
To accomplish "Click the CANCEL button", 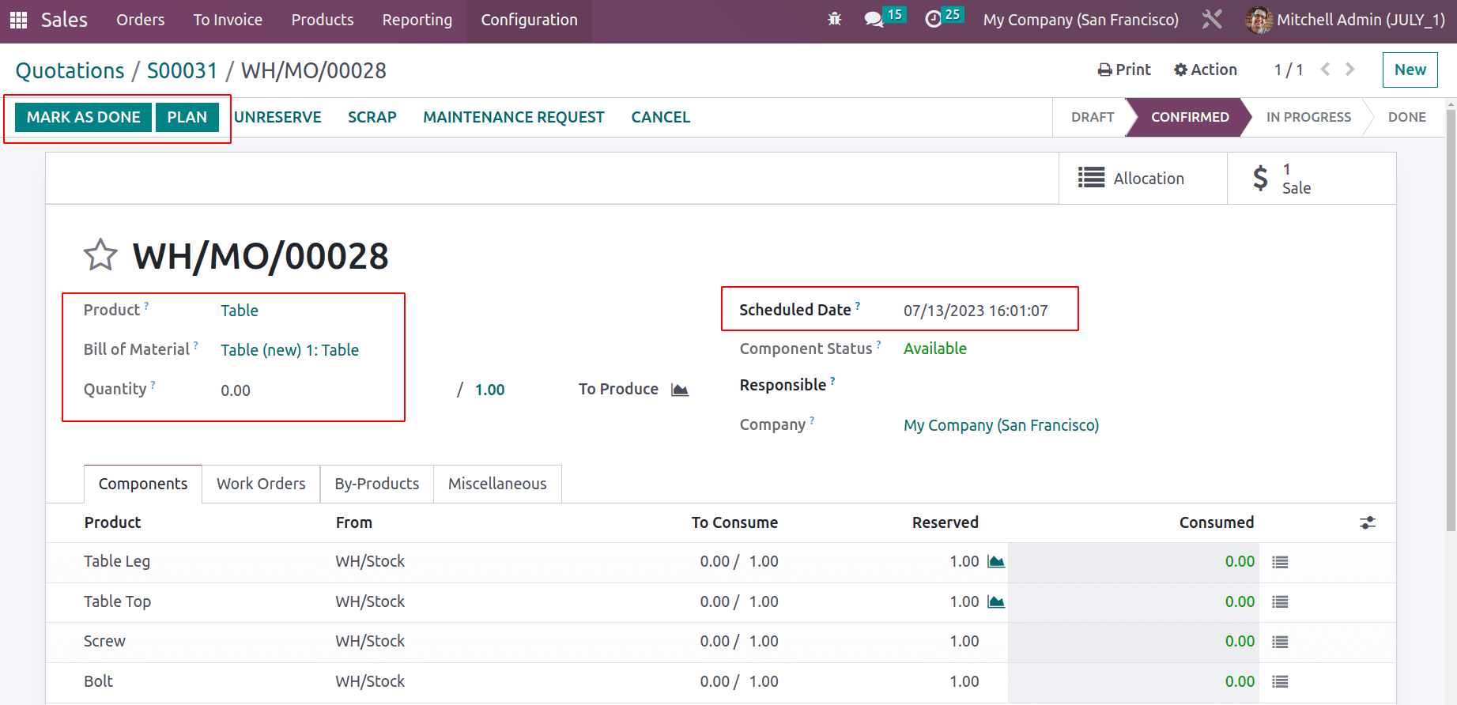I will pos(661,117).
